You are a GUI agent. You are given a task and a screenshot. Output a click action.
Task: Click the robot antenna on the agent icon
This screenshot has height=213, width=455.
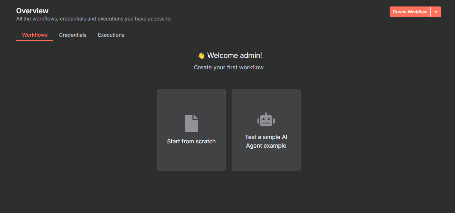pyautogui.click(x=266, y=114)
